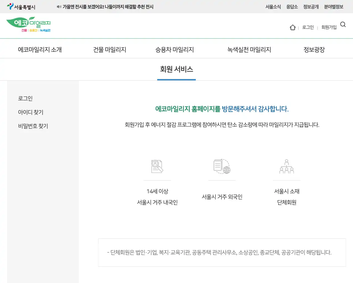Open 정보공개 in the top bar

point(311,7)
